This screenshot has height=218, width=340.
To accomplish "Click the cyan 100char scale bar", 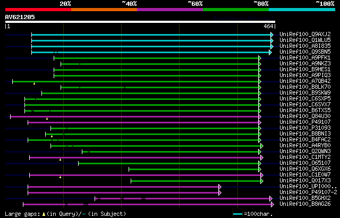I will [x=237, y=214].
